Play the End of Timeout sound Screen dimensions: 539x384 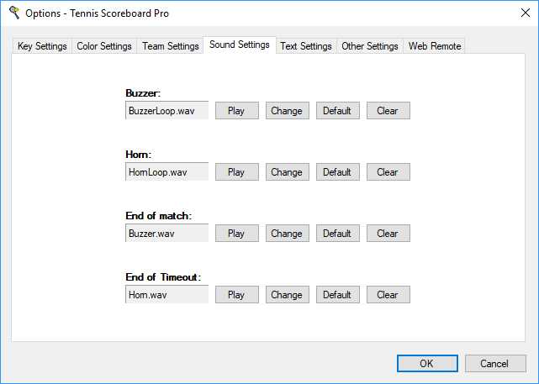(x=236, y=295)
